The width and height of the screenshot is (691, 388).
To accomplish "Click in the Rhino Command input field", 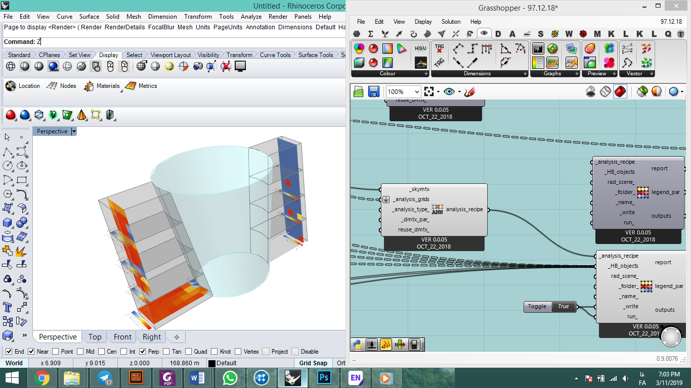I will click(x=191, y=42).
